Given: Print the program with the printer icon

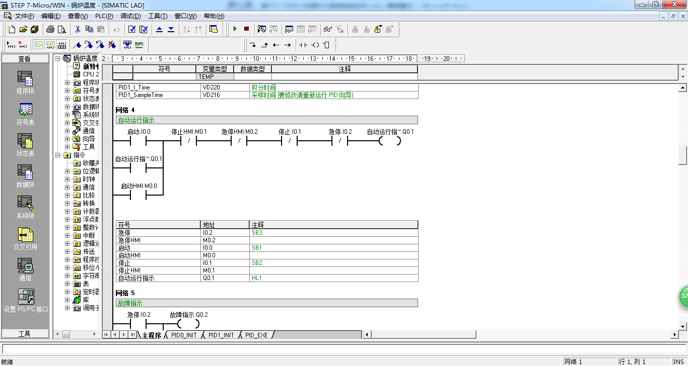Looking at the screenshot, I should (x=50, y=29).
